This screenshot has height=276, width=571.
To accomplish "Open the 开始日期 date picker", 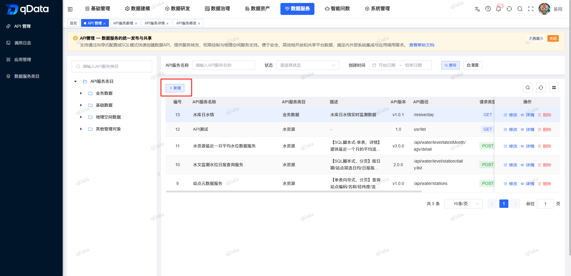I will [x=387, y=65].
